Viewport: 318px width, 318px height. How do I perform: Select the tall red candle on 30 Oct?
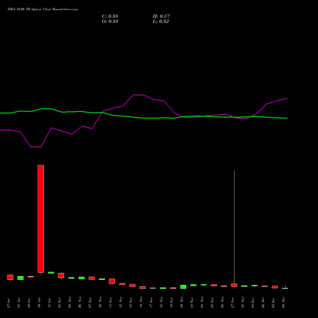41,219
